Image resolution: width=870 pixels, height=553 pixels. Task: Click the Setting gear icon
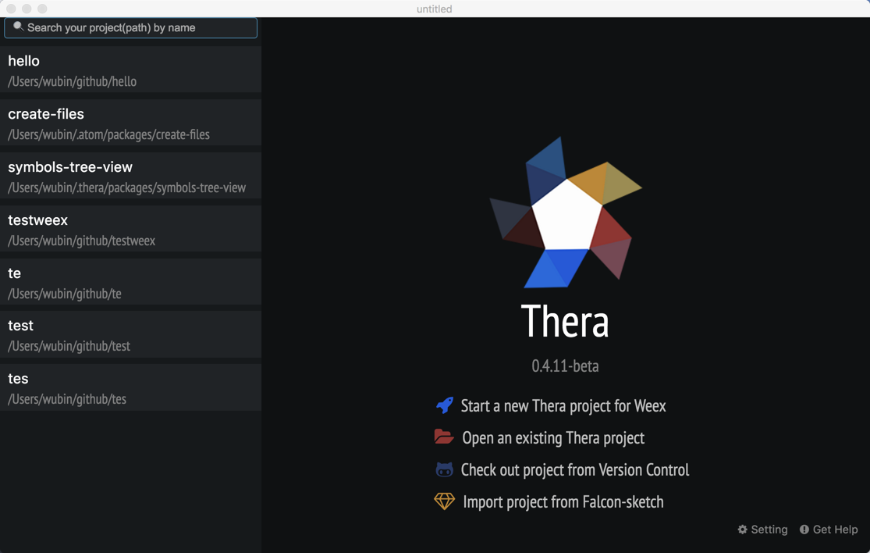tap(742, 530)
